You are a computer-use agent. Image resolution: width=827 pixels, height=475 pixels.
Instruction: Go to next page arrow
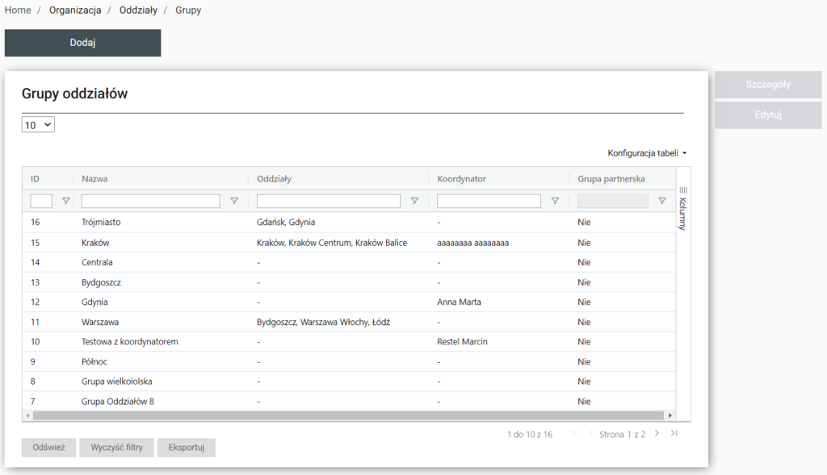click(x=657, y=434)
